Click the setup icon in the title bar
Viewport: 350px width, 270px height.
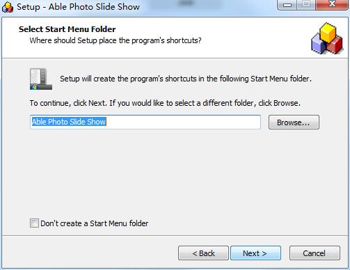point(8,7)
